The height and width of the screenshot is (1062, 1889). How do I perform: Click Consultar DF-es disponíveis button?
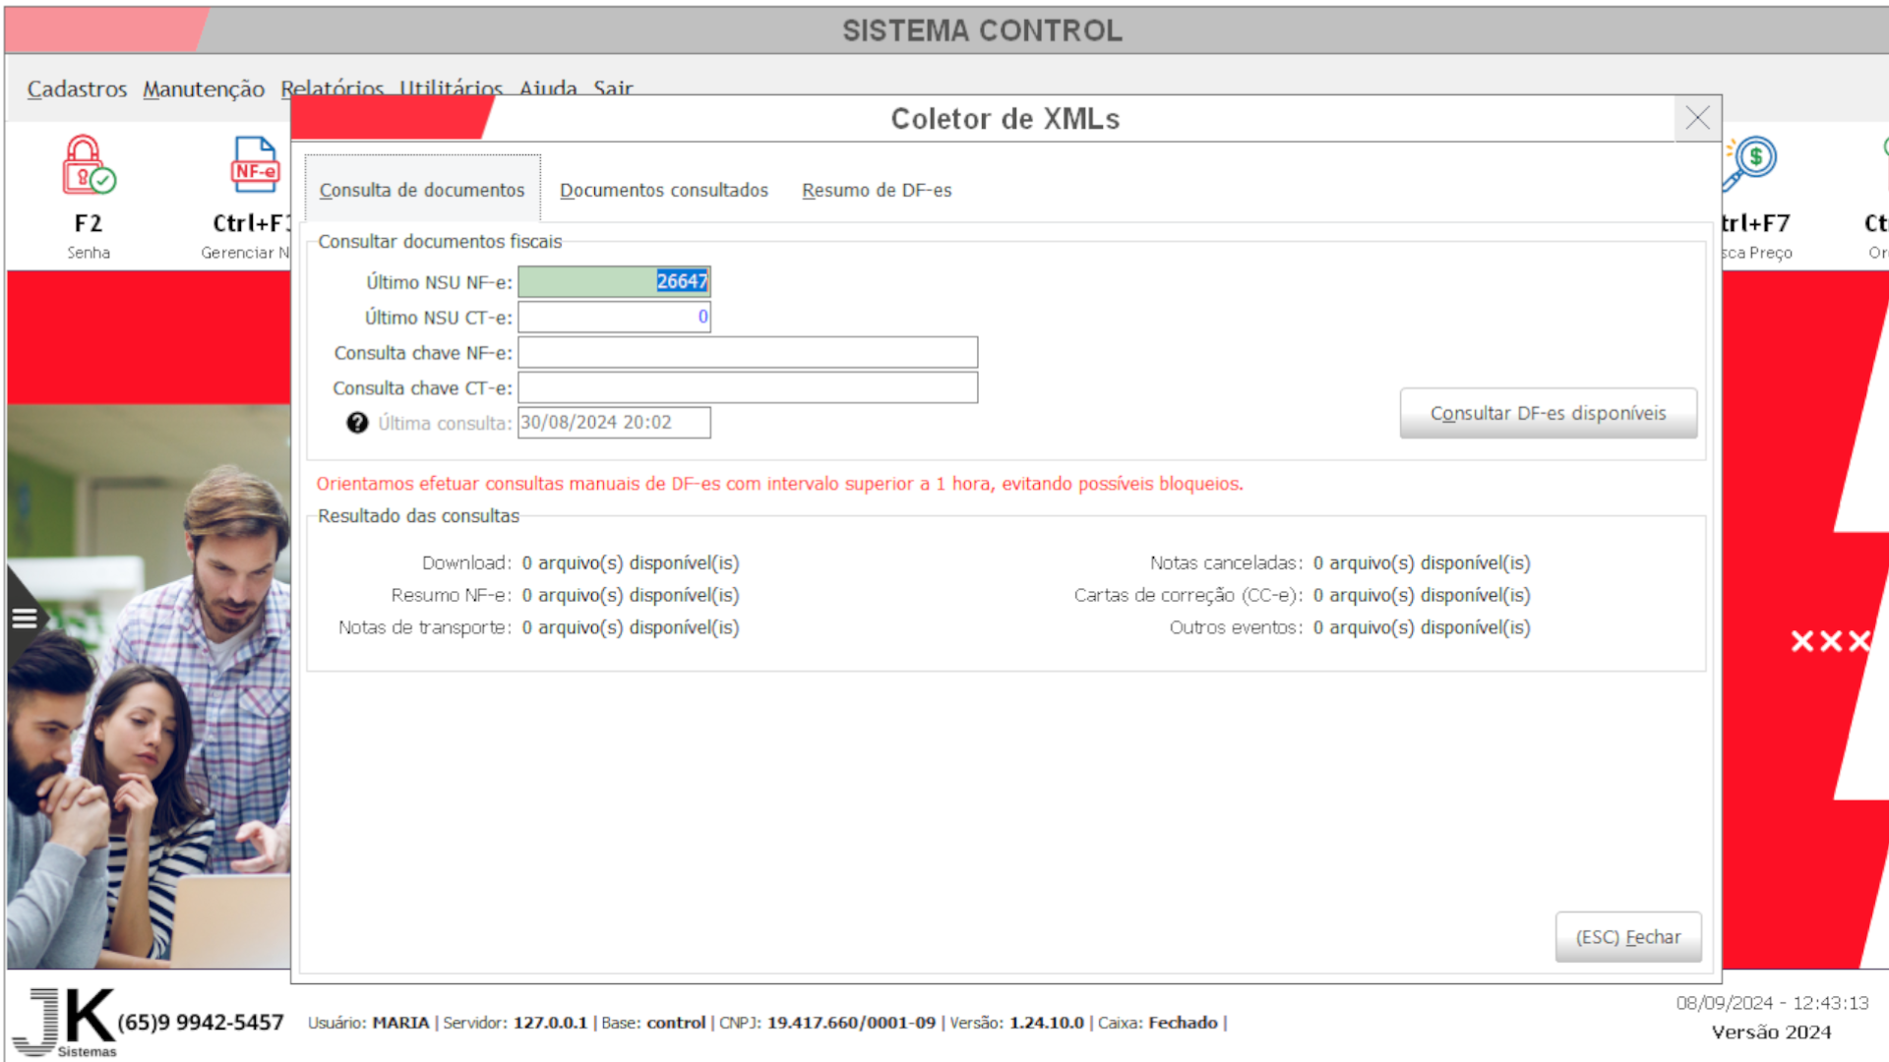click(x=1548, y=414)
